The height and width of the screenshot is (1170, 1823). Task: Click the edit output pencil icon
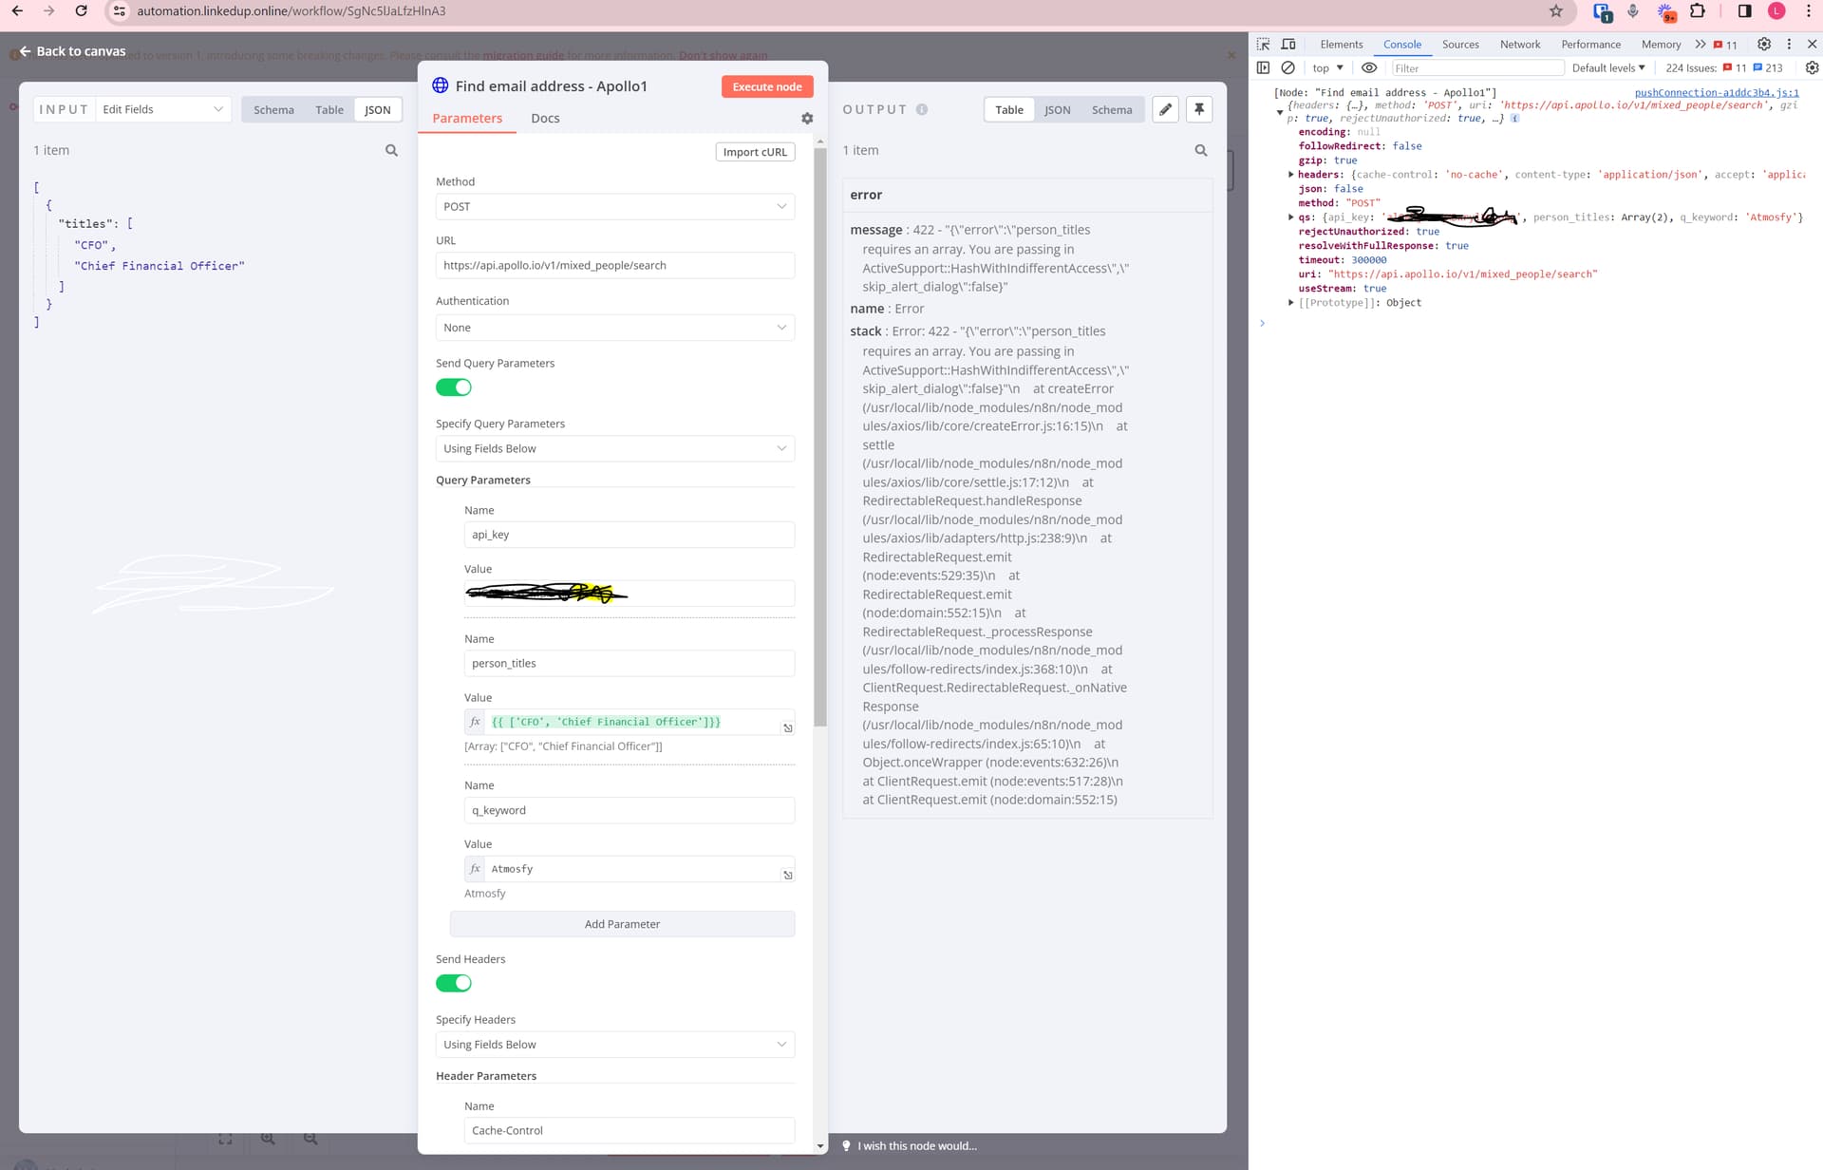point(1165,109)
